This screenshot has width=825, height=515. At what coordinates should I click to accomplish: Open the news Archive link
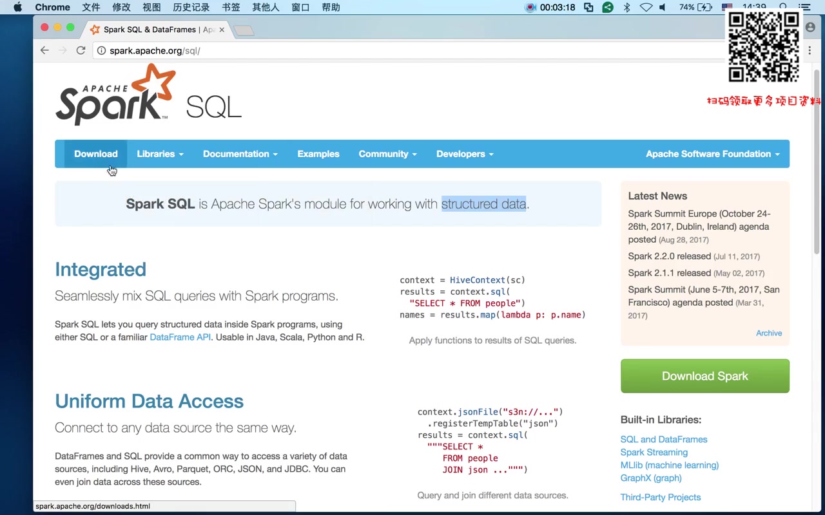pos(769,333)
